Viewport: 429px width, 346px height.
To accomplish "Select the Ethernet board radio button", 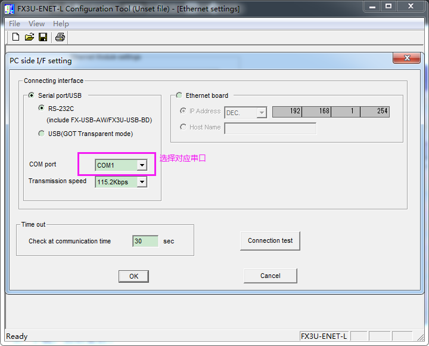I will point(179,95).
